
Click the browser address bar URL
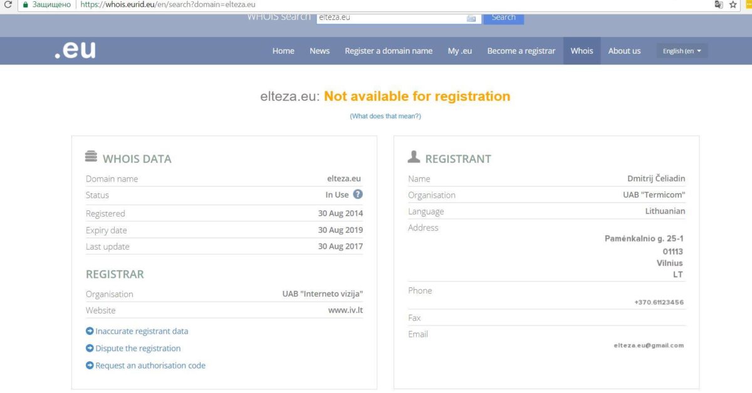168,4
